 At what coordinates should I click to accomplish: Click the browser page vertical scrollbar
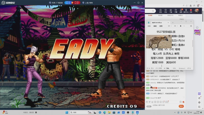[203, 16]
